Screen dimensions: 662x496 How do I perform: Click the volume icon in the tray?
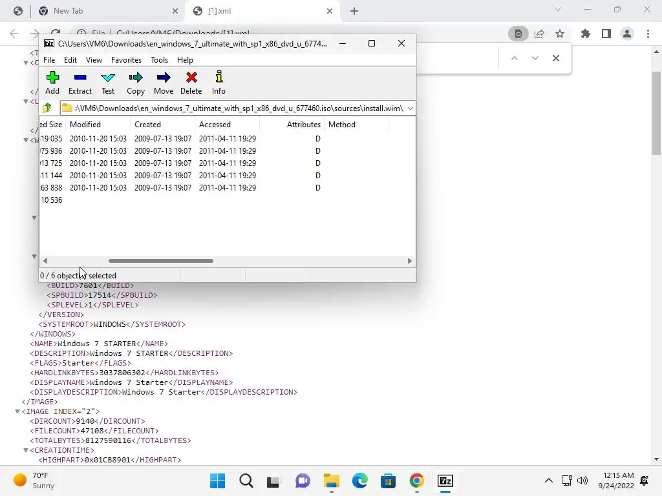[582, 480]
